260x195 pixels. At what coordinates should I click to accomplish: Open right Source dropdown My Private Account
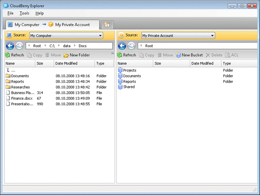click(178, 35)
